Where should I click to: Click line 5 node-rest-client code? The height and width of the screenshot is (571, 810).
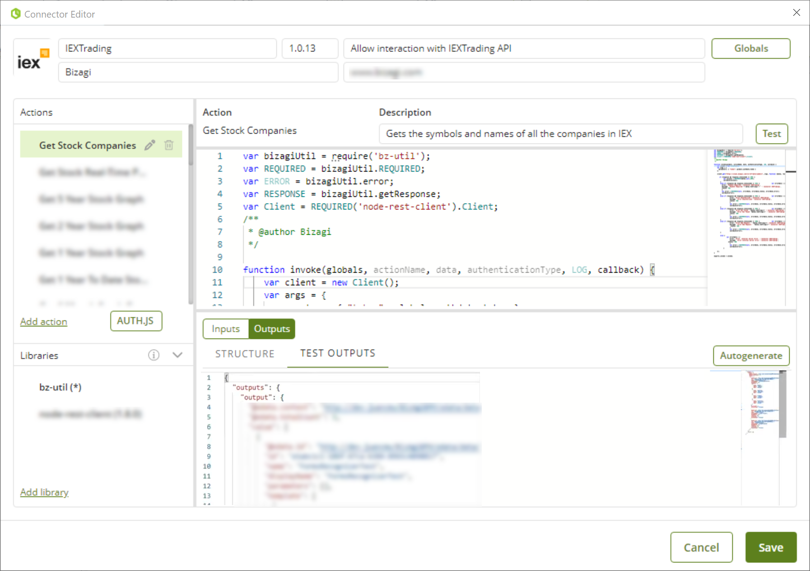pos(370,206)
